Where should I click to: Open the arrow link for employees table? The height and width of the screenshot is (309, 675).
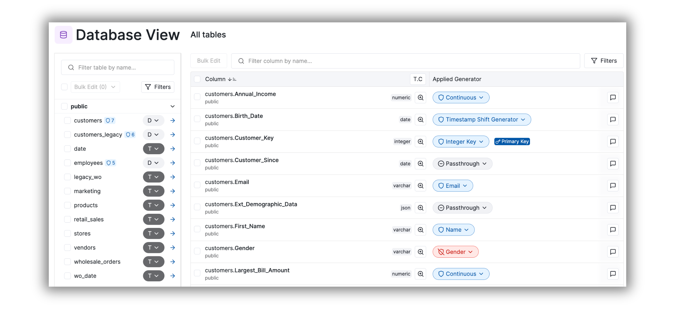coord(173,163)
